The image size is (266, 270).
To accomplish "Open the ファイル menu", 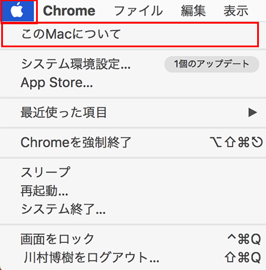I will (138, 11).
